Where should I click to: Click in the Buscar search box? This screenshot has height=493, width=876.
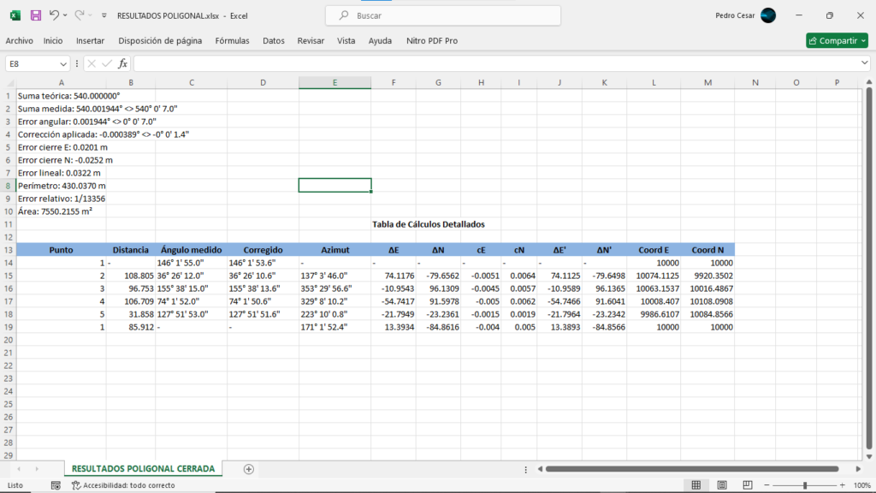point(443,15)
